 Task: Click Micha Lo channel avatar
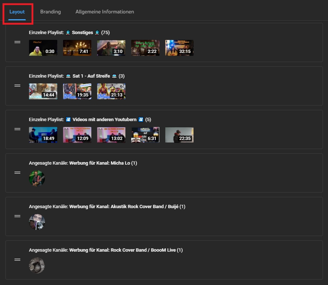point(37,178)
